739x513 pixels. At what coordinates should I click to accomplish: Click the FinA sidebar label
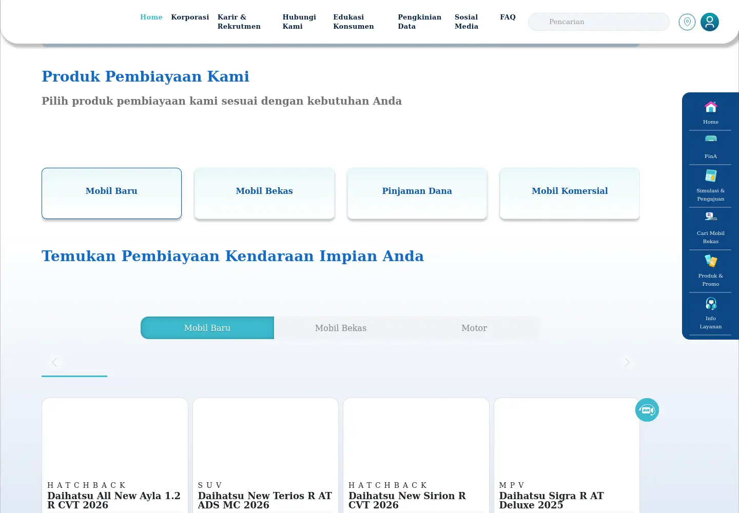711,156
